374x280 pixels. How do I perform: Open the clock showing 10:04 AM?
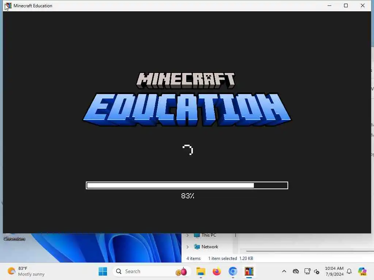[334, 271]
